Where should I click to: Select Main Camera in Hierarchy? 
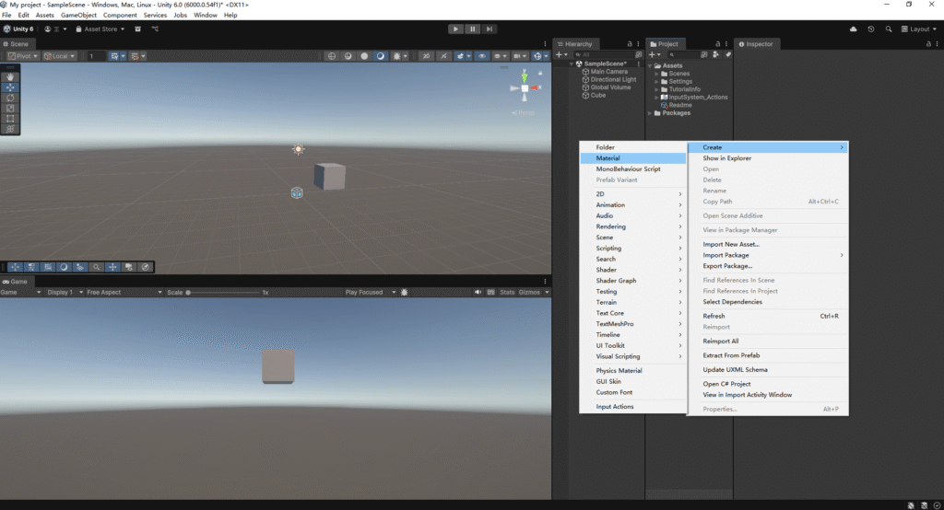[x=608, y=72]
